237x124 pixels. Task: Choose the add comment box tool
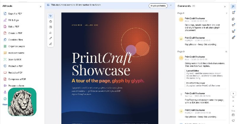click(x=50, y=27)
